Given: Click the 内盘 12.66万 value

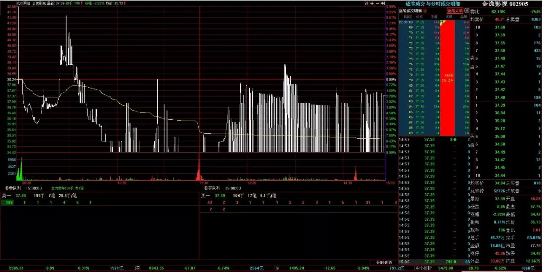Looking at the screenshot, I should (533, 261).
